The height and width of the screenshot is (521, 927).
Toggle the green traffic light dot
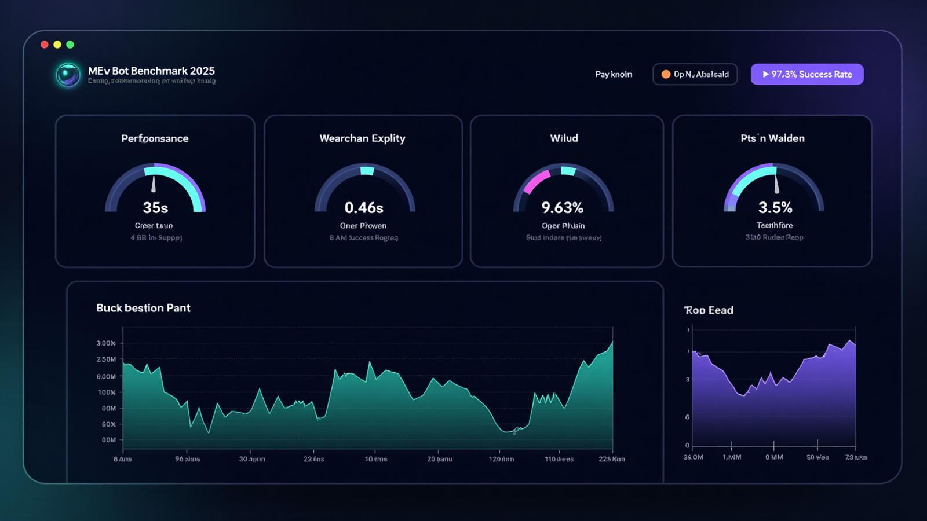click(x=70, y=43)
